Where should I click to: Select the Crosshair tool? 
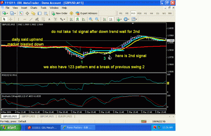point(10,19)
